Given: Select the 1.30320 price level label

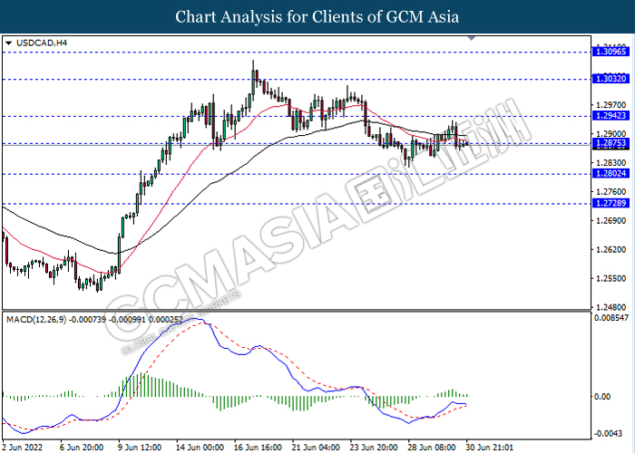Looking at the screenshot, I should (x=611, y=79).
